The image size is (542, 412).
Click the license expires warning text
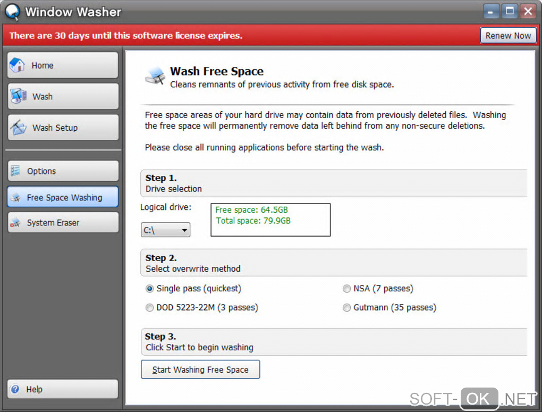point(126,36)
